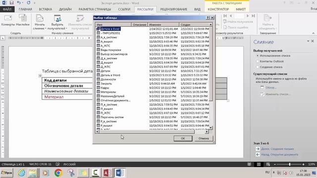Viewport: 317px width, 178px height.
Task: Click the OK button in table dialog
Action: tap(183, 138)
